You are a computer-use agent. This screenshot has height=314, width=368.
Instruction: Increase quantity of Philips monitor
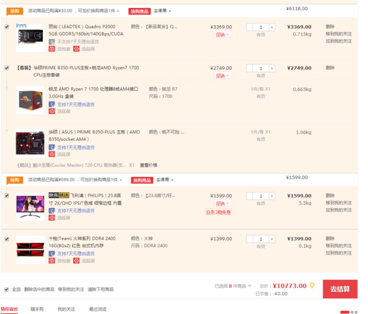pyautogui.click(x=272, y=196)
